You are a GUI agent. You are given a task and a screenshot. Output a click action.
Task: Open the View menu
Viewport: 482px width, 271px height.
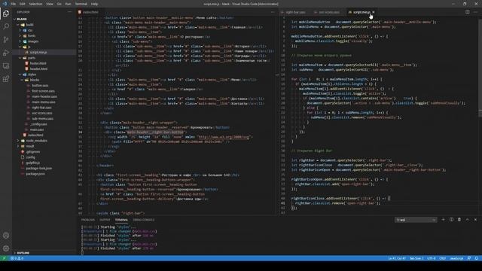50,4
